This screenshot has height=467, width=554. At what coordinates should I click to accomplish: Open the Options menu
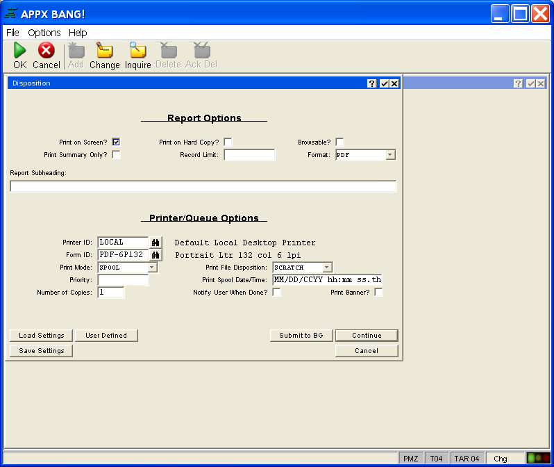[44, 33]
